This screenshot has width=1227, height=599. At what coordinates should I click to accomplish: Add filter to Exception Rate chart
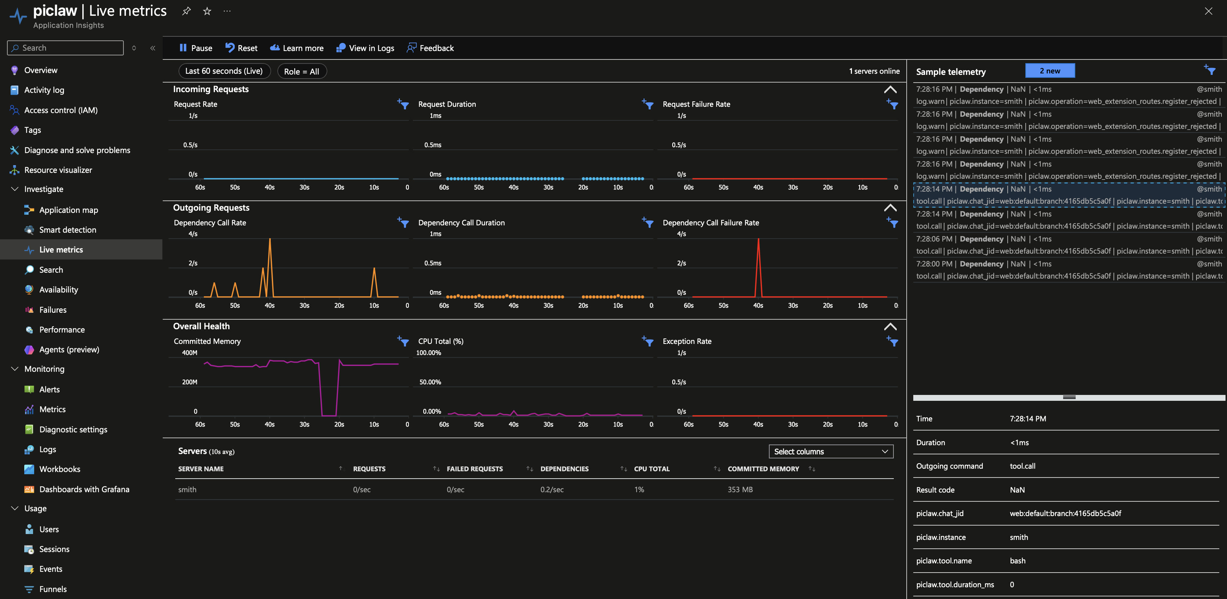pyautogui.click(x=892, y=341)
